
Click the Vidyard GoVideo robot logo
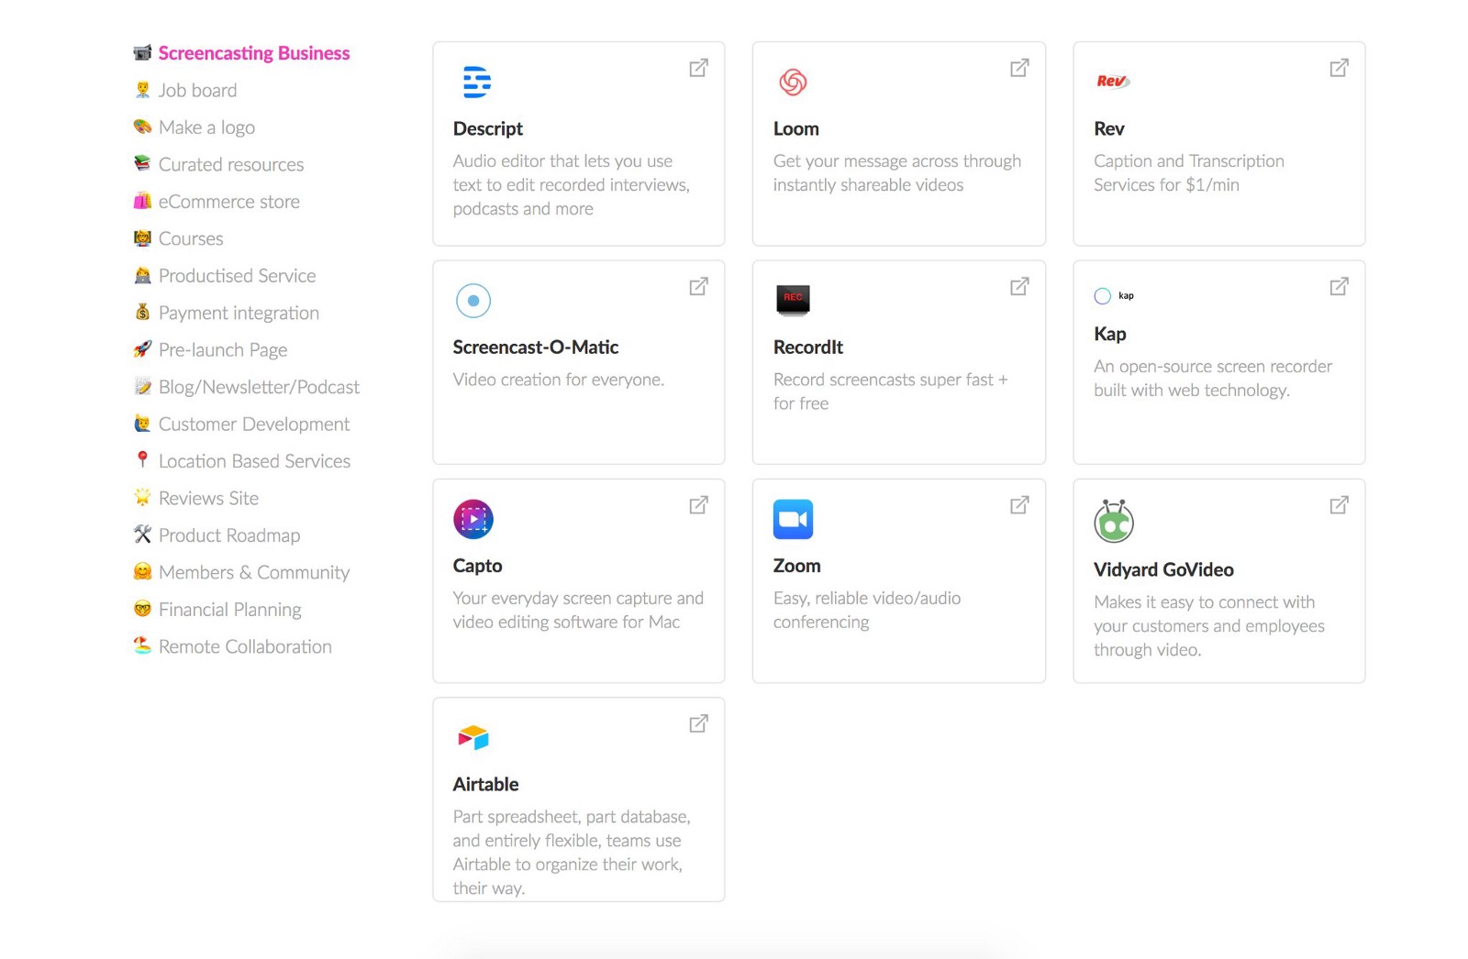point(1114,522)
